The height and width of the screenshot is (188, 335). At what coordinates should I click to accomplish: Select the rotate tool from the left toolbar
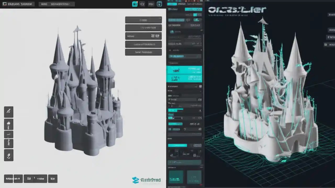click(9, 134)
